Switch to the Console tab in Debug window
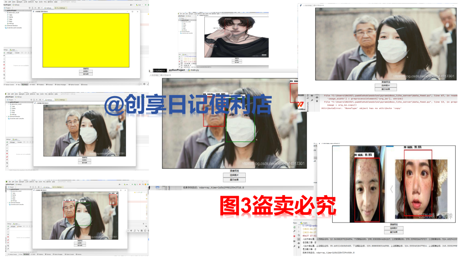This screenshot has width=461, height=259. pyautogui.click(x=17, y=53)
